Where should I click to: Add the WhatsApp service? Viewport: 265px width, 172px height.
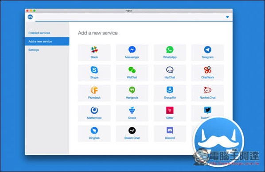coord(170,53)
